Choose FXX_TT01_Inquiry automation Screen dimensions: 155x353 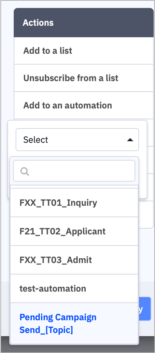click(74, 203)
